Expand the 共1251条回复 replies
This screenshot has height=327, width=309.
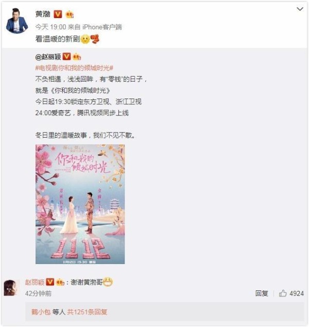pos(87,312)
